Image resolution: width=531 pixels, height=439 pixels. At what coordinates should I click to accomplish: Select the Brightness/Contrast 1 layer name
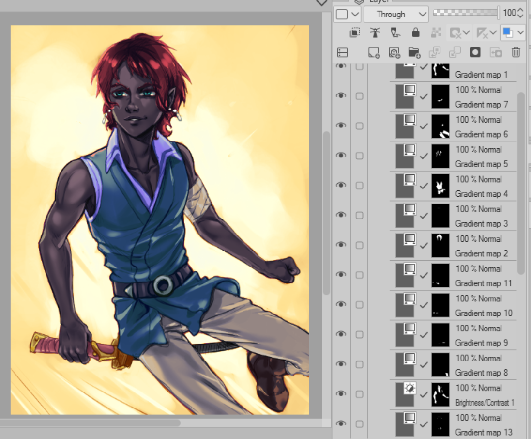coord(485,403)
